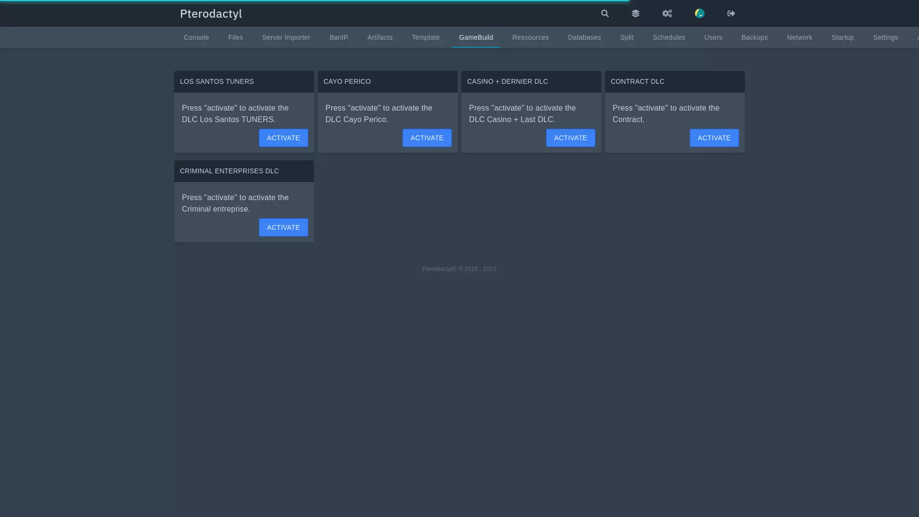
Task: Click the sign out icon
Action: click(731, 13)
